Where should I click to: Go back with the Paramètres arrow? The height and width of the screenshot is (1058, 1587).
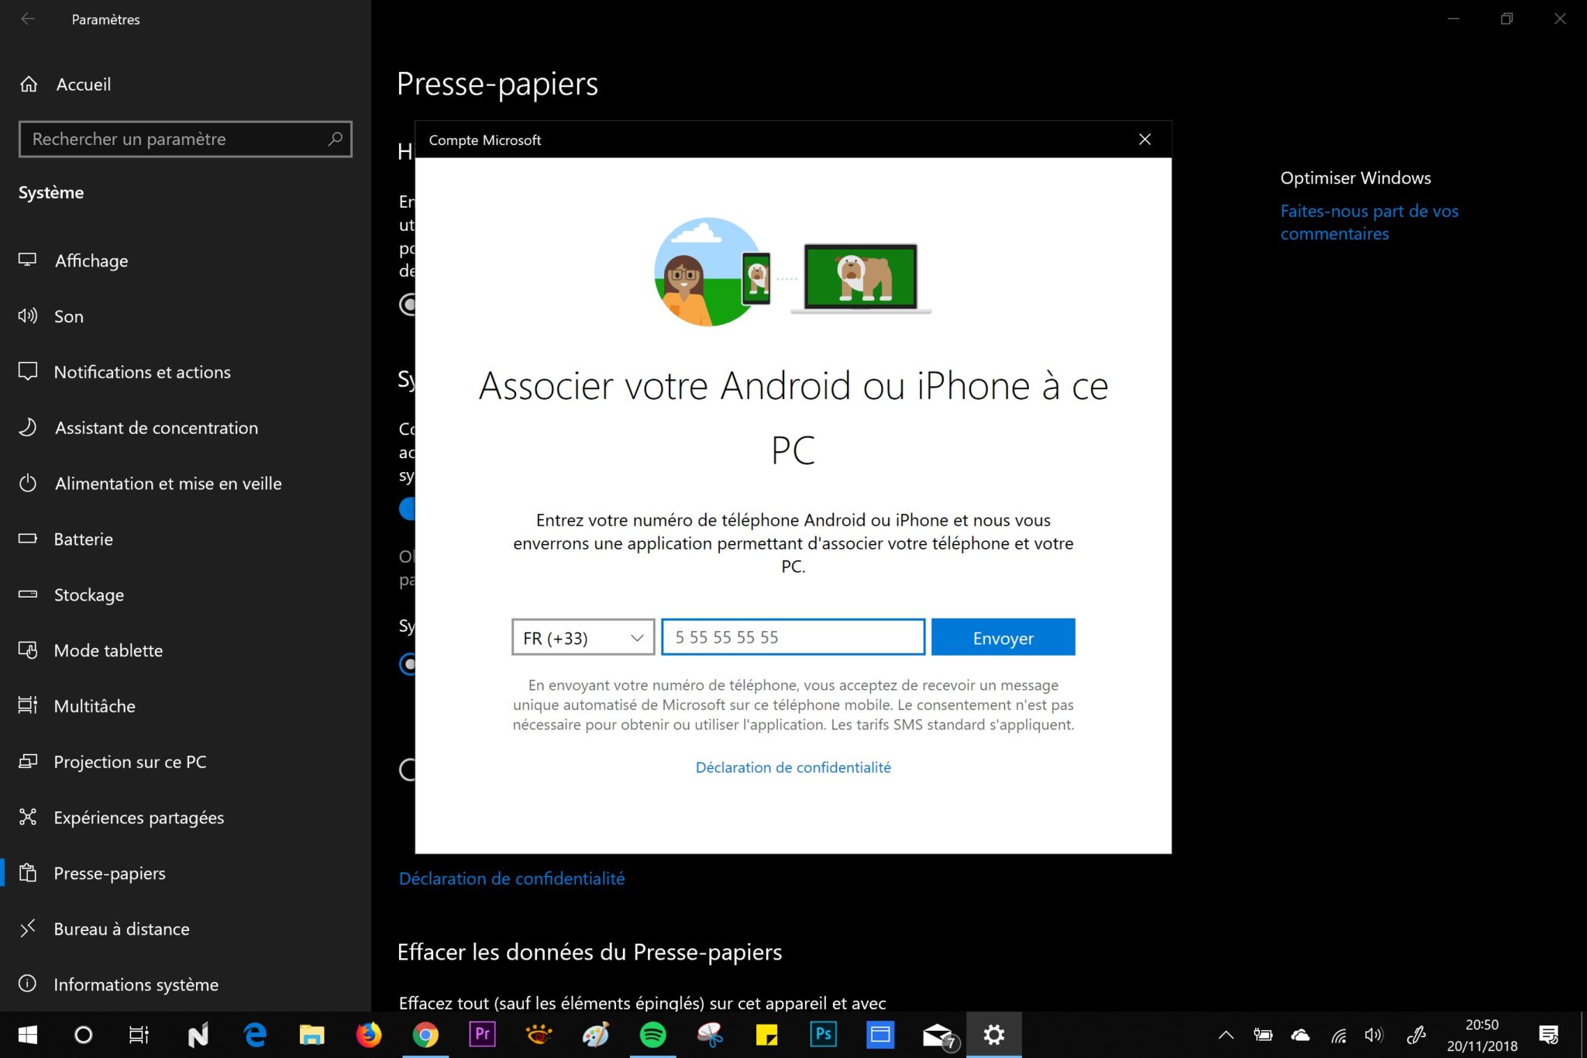pos(28,19)
